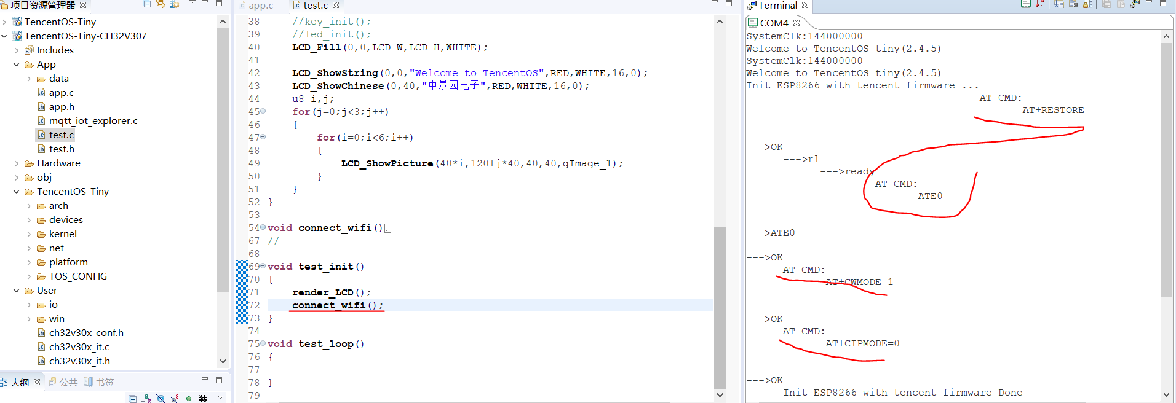Screen dimensions: 1176x403
Task: Expand the Hardware folder
Action: click(17, 163)
